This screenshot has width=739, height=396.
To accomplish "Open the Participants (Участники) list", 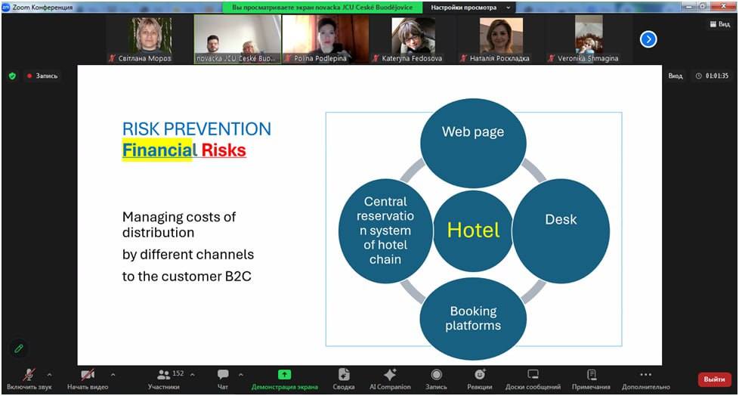I will (164, 378).
